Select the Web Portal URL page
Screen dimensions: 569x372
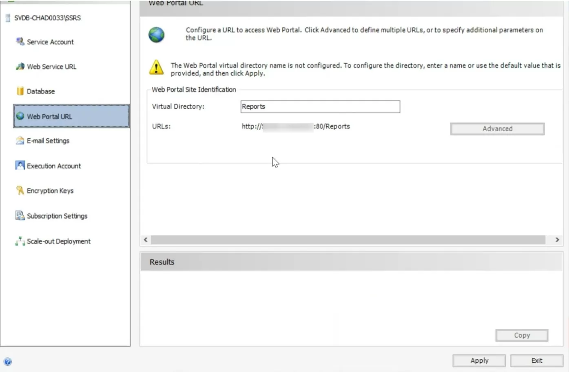tap(71, 116)
